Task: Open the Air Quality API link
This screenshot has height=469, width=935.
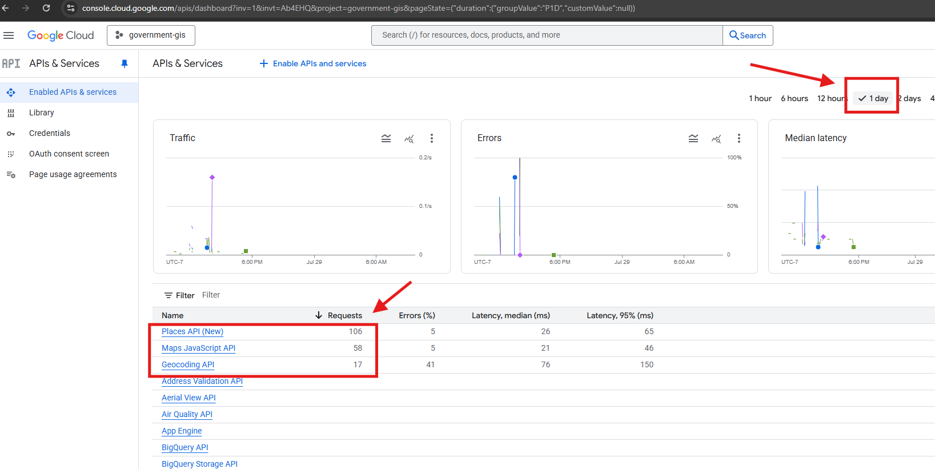Action: coord(187,414)
